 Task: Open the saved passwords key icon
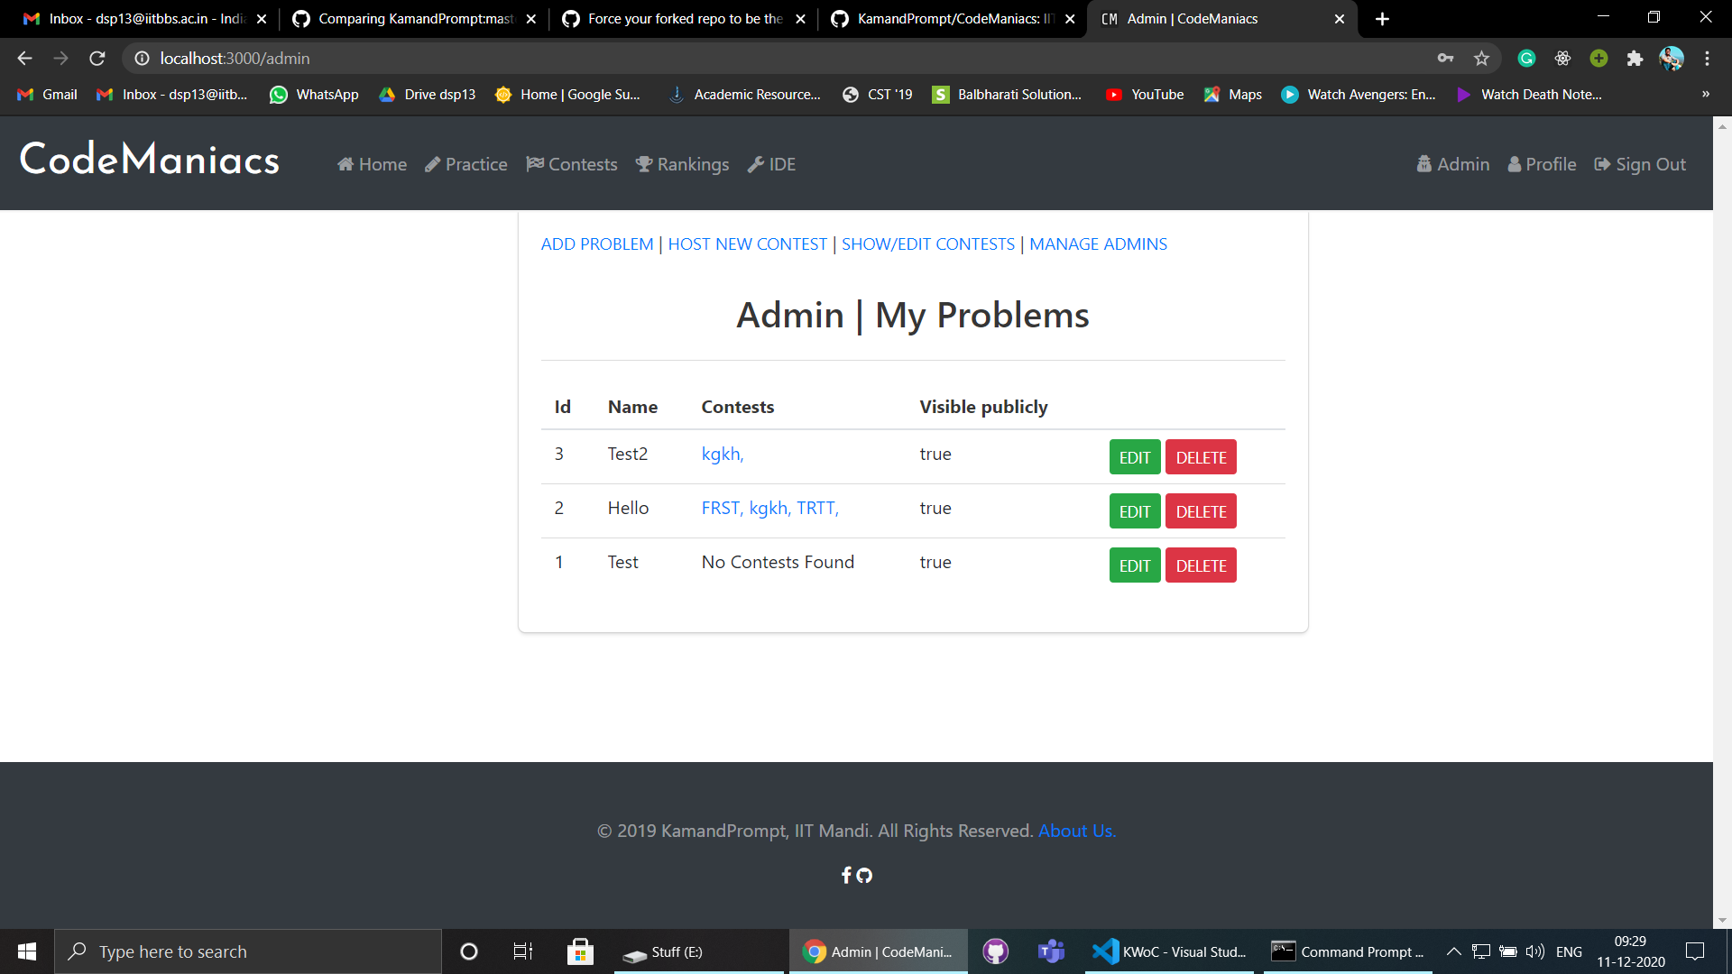point(1445,59)
